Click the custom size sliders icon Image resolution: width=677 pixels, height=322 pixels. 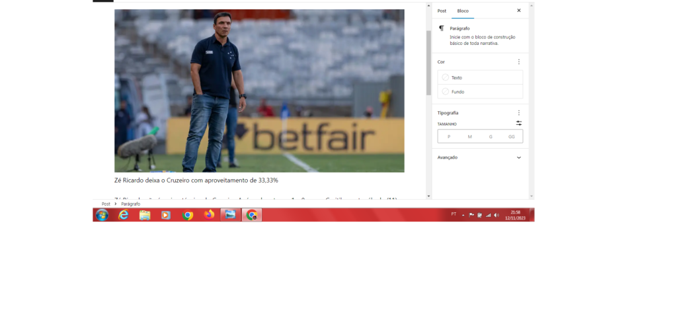click(519, 124)
